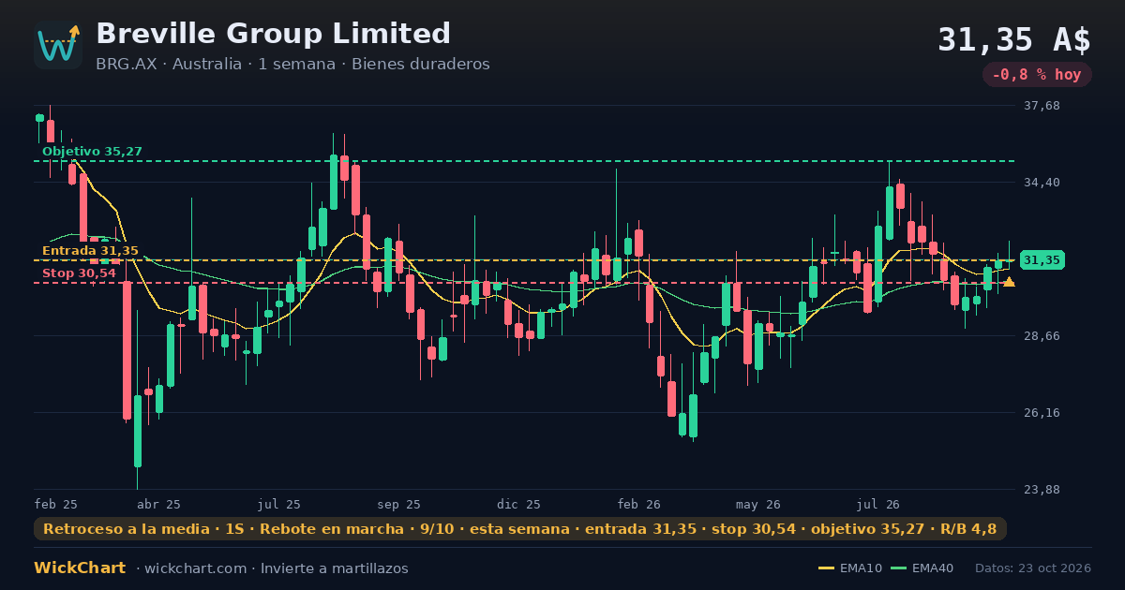
Task: Click the WickChart logo icon
Action: 58,45
